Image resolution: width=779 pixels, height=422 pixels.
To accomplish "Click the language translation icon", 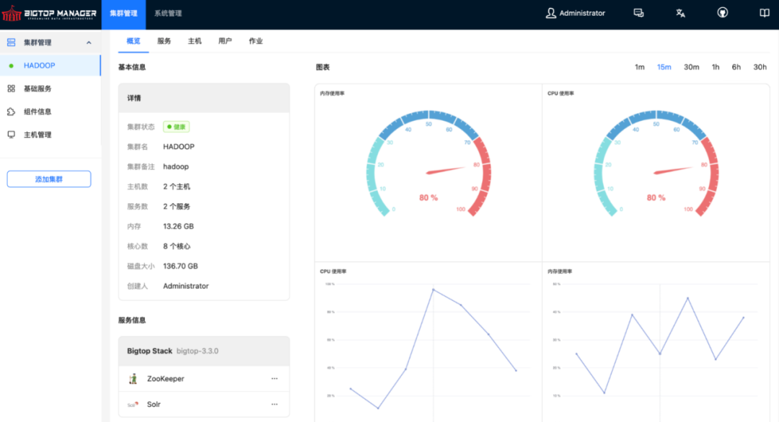I will point(680,14).
